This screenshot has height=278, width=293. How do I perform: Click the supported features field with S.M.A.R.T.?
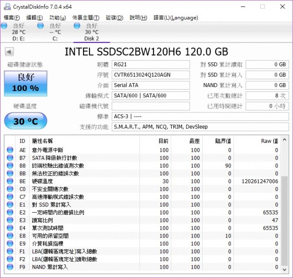pyautogui.click(x=200, y=127)
